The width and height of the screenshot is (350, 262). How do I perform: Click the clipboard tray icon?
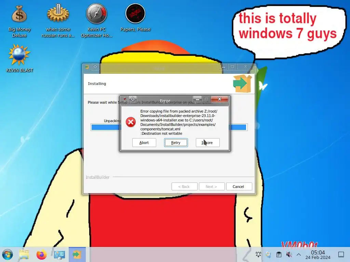tap(279, 254)
